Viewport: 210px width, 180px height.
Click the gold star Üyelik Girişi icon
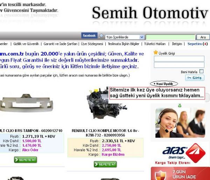coord(156,53)
